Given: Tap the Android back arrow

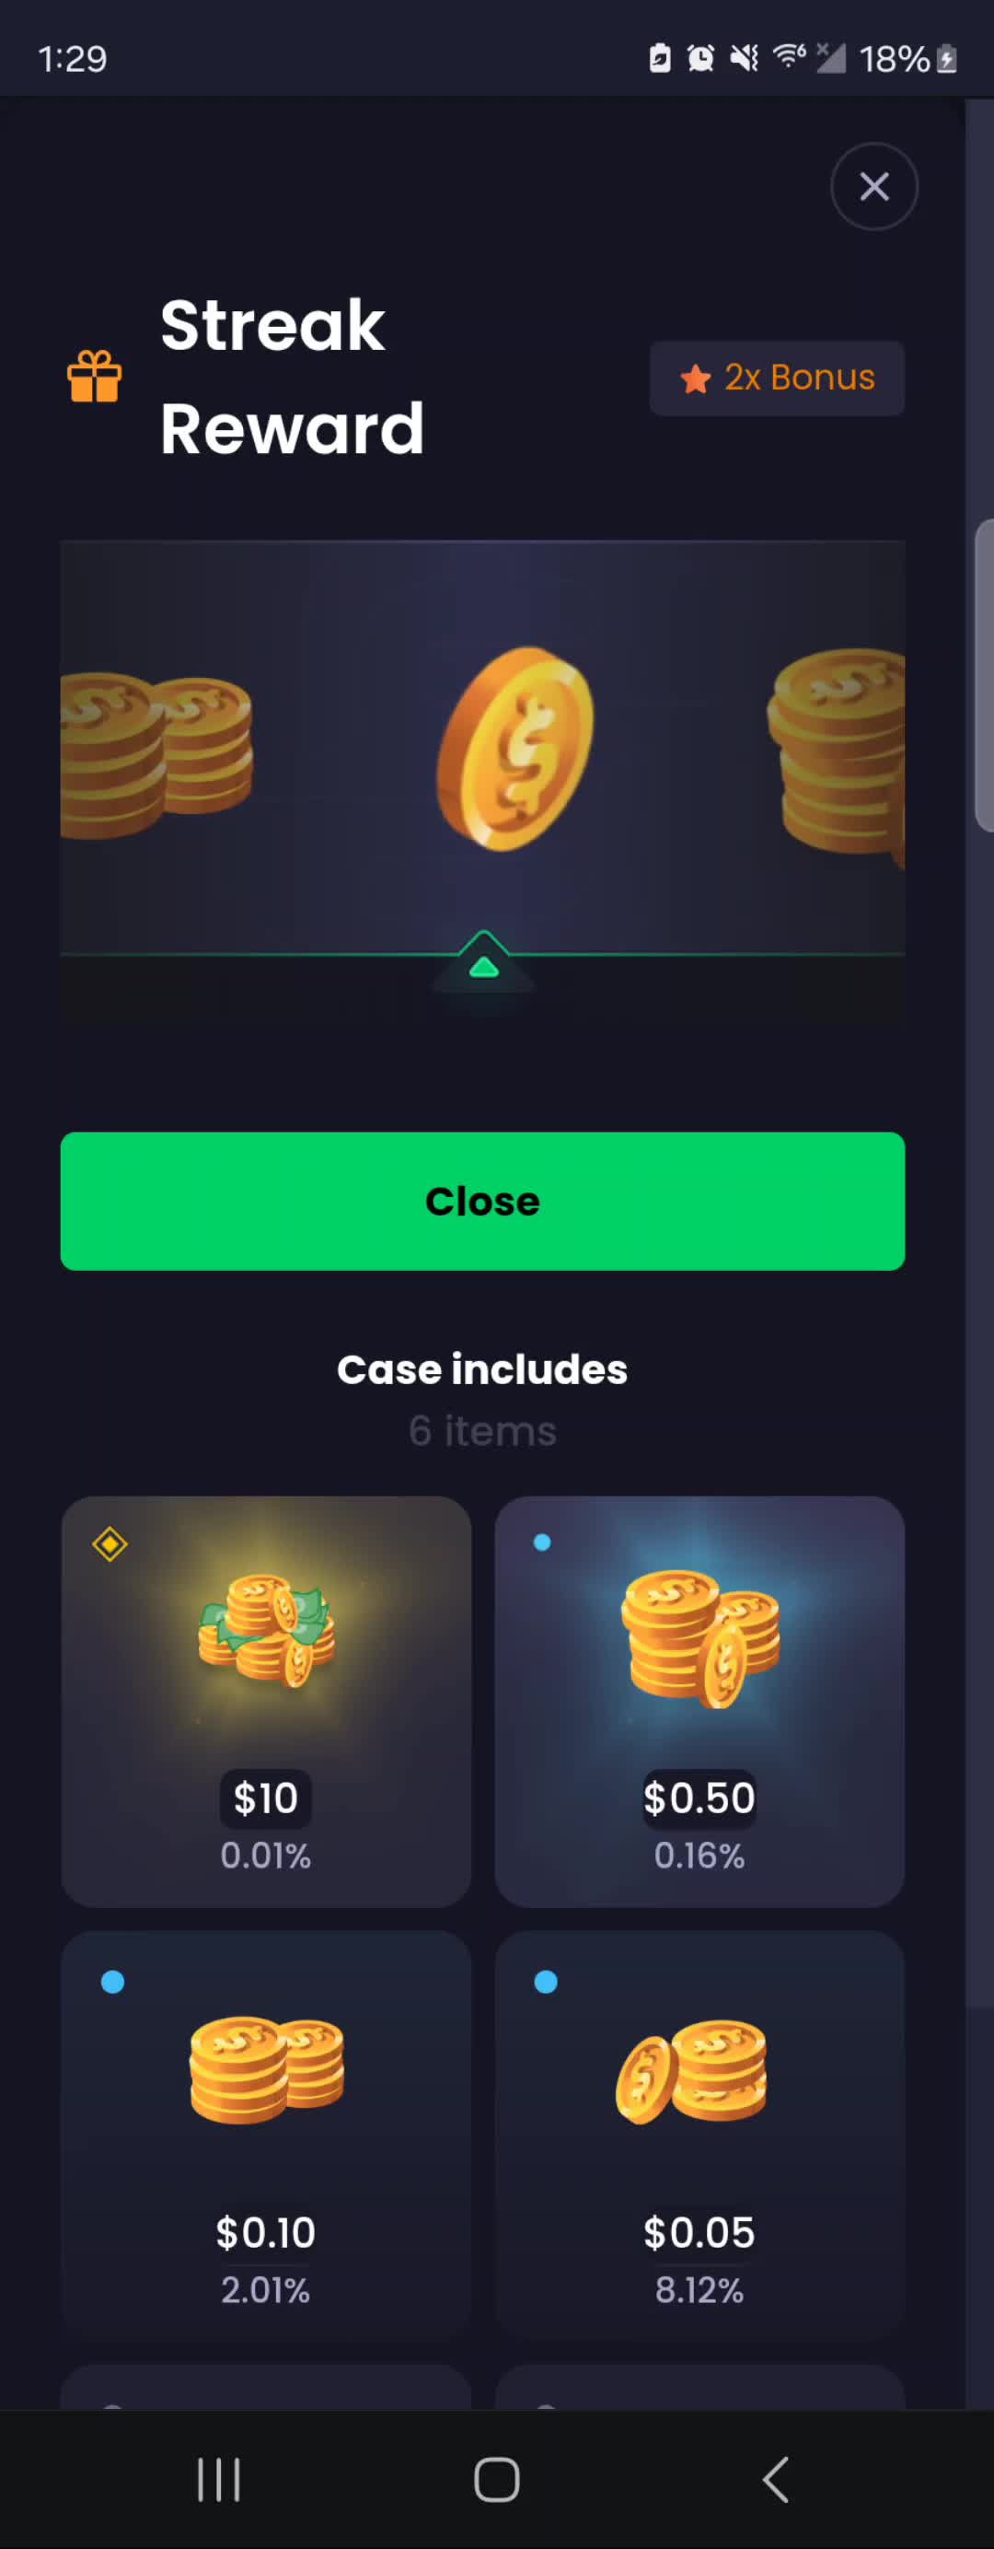Looking at the screenshot, I should 776,2480.
